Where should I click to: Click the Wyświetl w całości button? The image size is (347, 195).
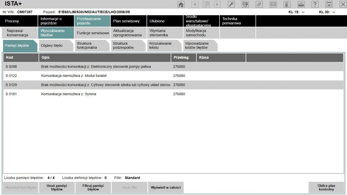pyautogui.click(x=165, y=188)
